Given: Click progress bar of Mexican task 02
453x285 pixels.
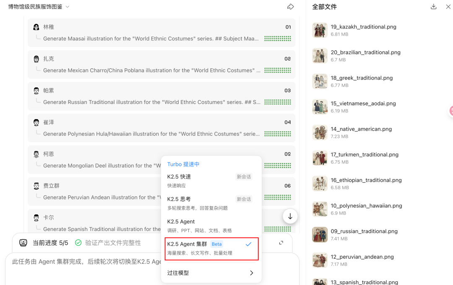Looking at the screenshot, I should (278, 70).
